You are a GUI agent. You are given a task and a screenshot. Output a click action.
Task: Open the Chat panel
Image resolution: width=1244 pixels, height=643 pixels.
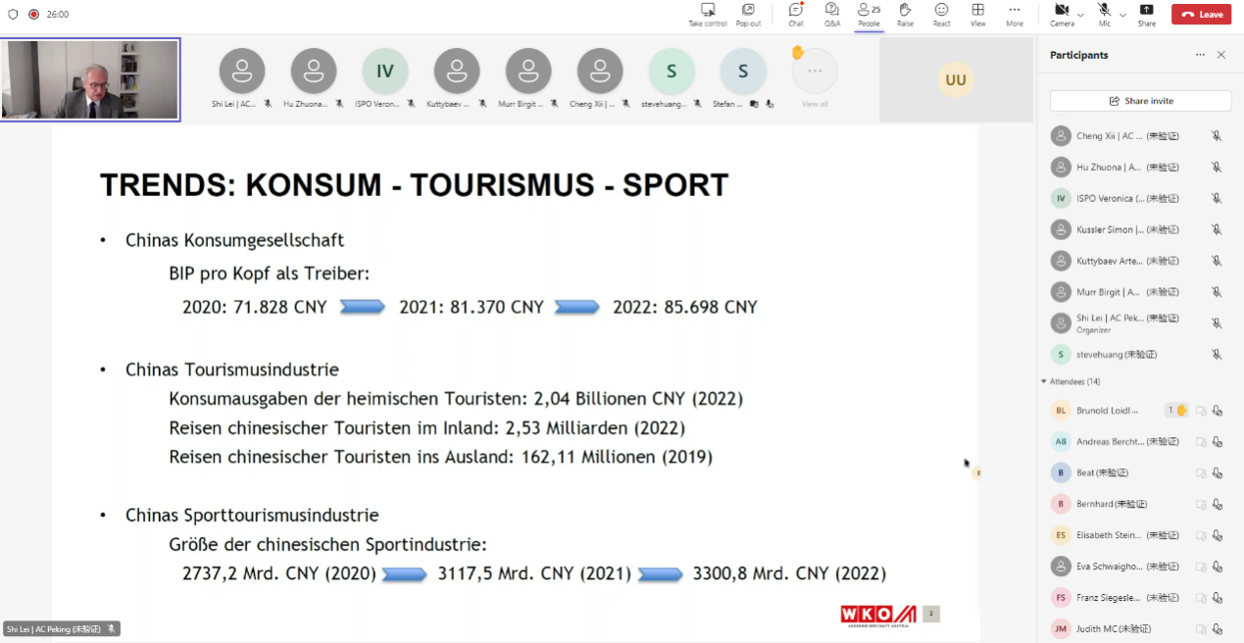pyautogui.click(x=795, y=14)
